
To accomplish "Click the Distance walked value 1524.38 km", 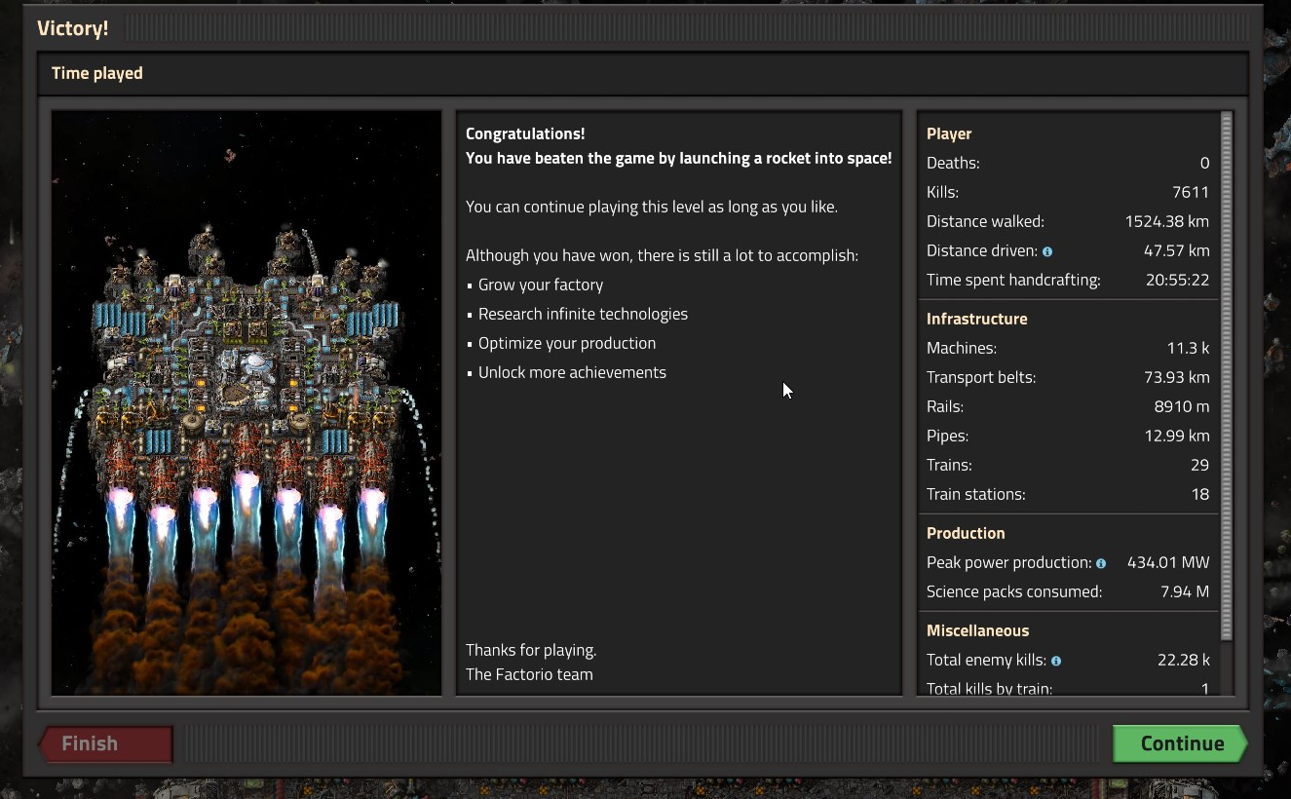I will point(1167,221).
